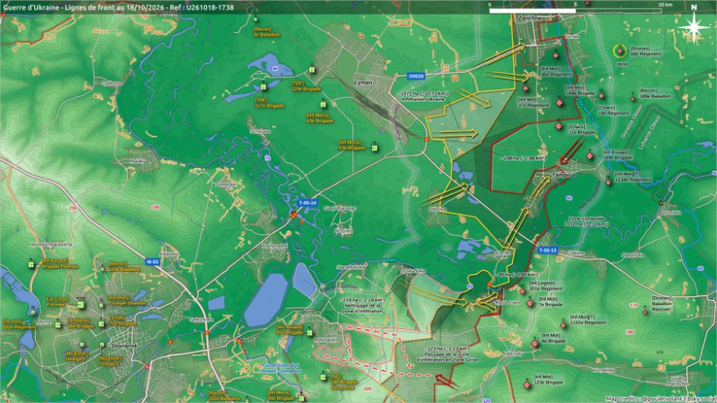The image size is (717, 403).
Task: Click the Map credits pouletvolant3 text
Action: tap(660, 399)
